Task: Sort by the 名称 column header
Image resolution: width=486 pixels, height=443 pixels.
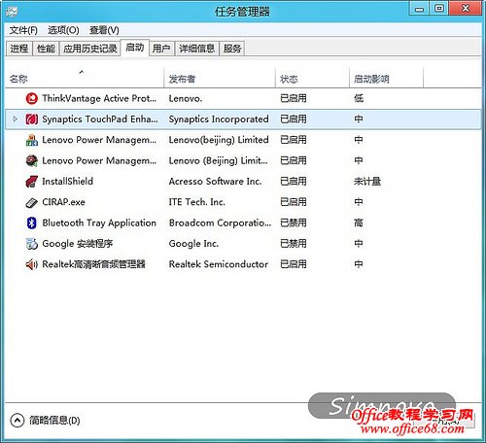Action: click(x=85, y=79)
